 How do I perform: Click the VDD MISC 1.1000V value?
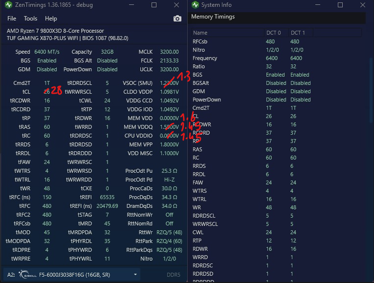169,153
